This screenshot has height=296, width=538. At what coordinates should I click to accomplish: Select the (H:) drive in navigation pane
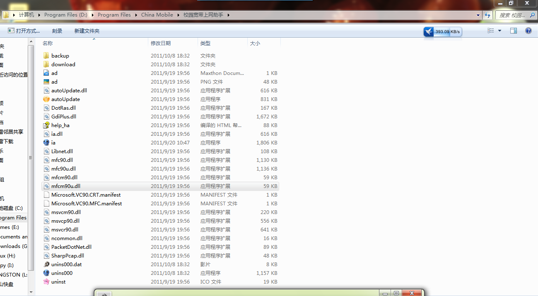(x=7, y=256)
